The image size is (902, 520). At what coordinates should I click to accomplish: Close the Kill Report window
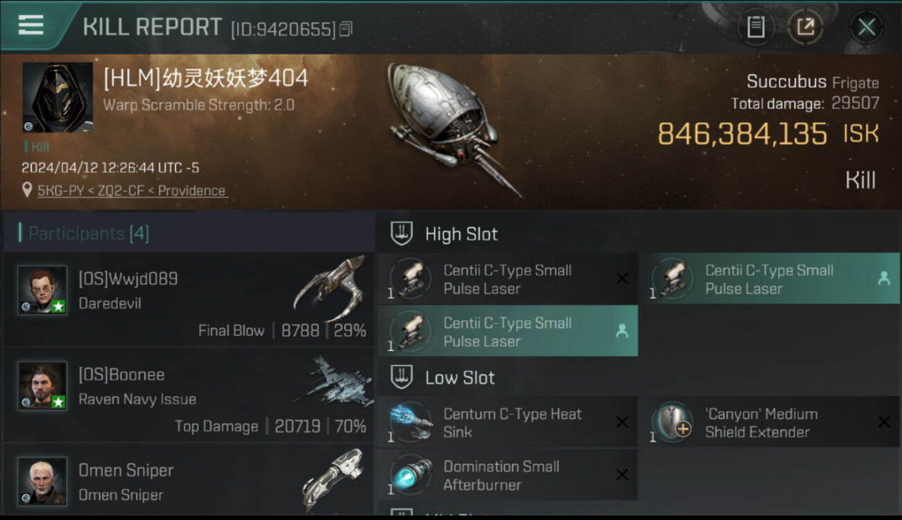(x=866, y=27)
